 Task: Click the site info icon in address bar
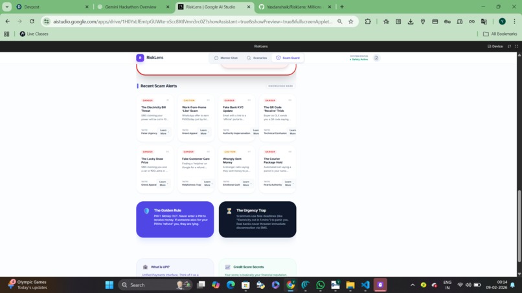(x=47, y=21)
